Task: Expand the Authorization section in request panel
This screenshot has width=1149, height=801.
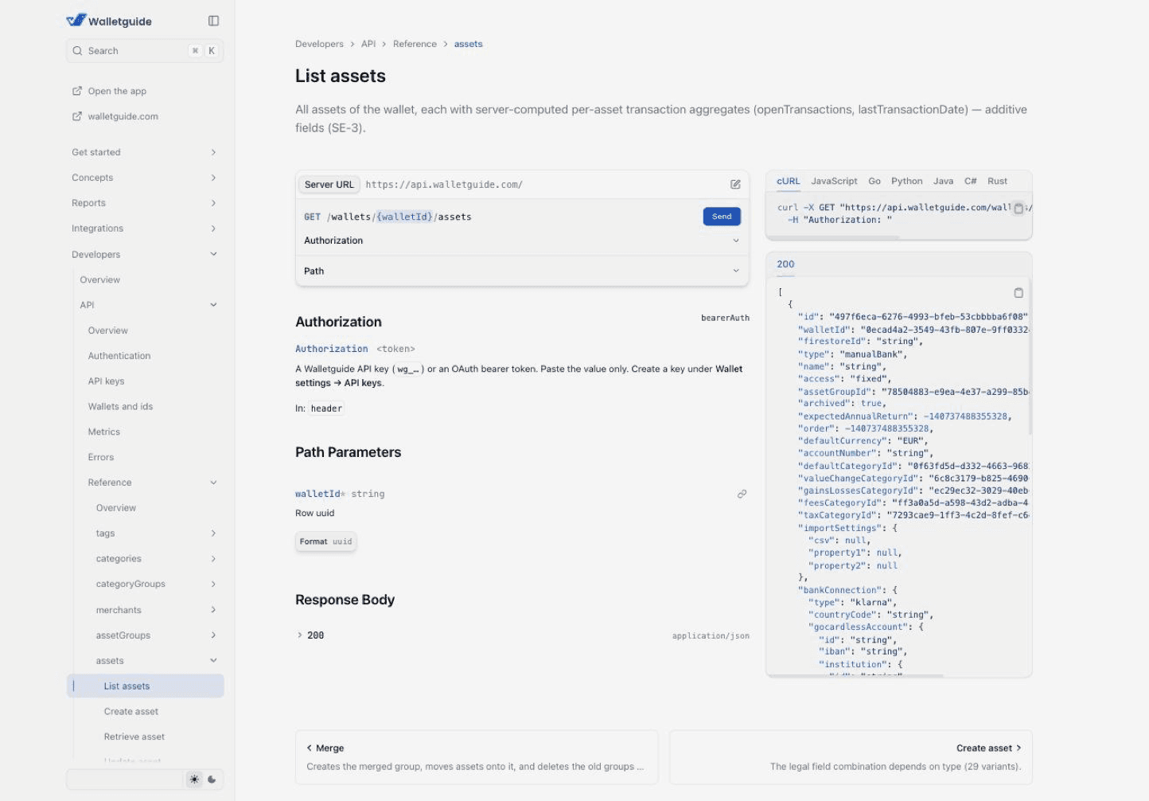Action: tap(521, 240)
